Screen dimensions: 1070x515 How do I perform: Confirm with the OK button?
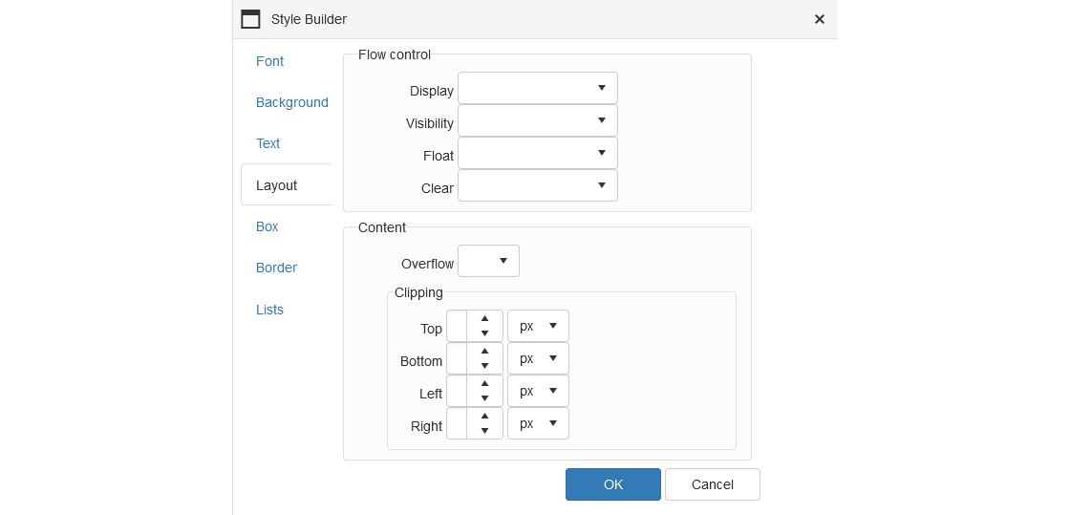612,484
